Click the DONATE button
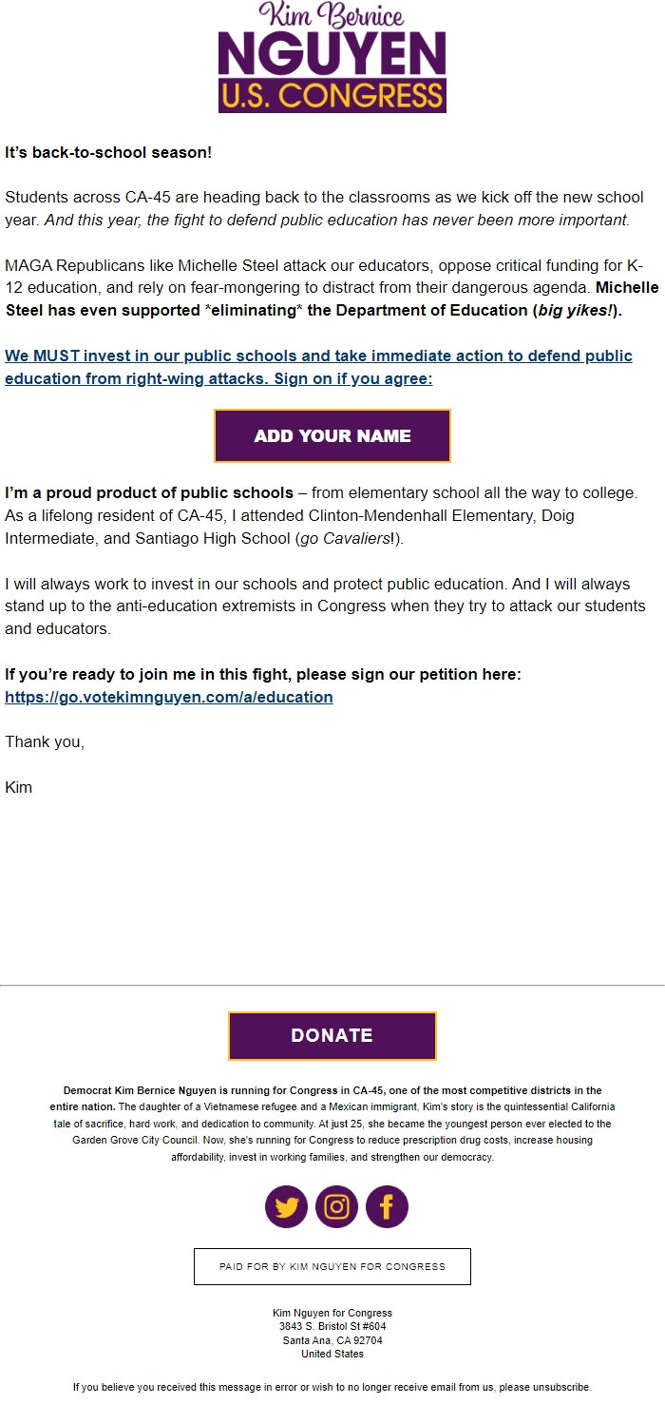This screenshot has width=665, height=1404. click(332, 1035)
